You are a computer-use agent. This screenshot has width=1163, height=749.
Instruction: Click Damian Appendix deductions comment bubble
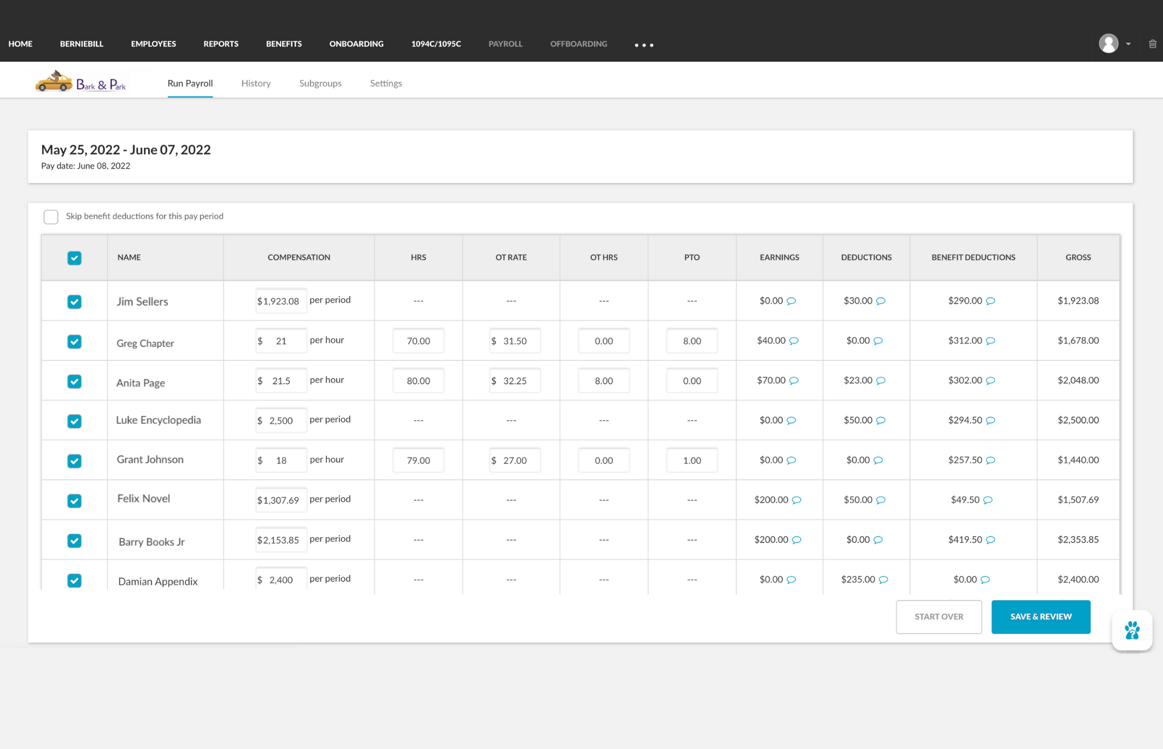tap(884, 580)
